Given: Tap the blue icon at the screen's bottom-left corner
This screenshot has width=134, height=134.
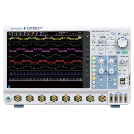Looking at the screenshot, I should 9,87.
